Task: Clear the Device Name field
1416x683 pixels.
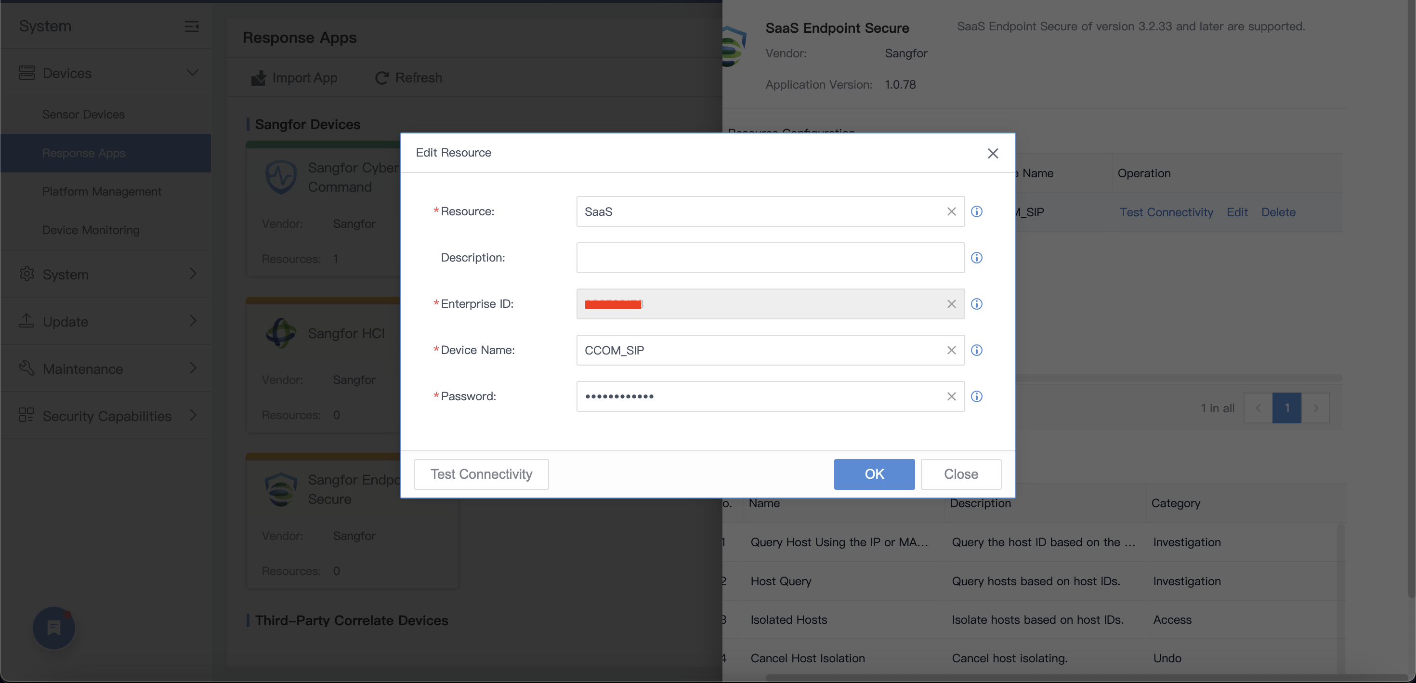Action: (x=951, y=350)
